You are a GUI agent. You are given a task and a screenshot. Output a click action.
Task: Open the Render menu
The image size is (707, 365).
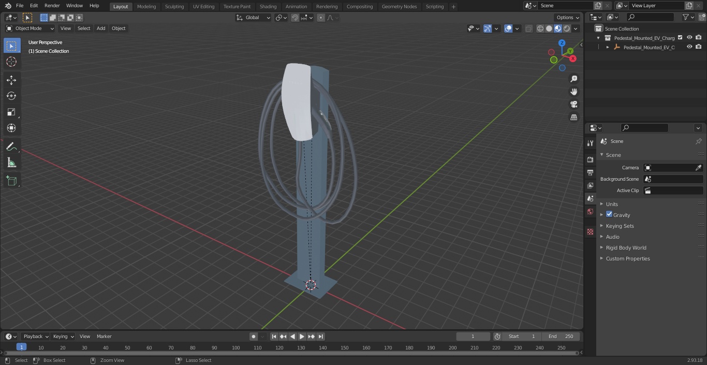coord(52,6)
